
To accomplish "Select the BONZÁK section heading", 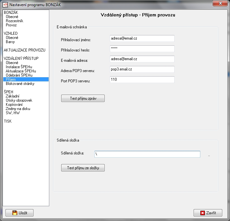I will click(x=11, y=13).
